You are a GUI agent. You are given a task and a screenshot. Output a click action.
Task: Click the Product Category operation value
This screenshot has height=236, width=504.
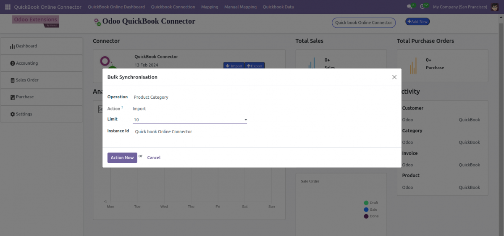(x=151, y=97)
